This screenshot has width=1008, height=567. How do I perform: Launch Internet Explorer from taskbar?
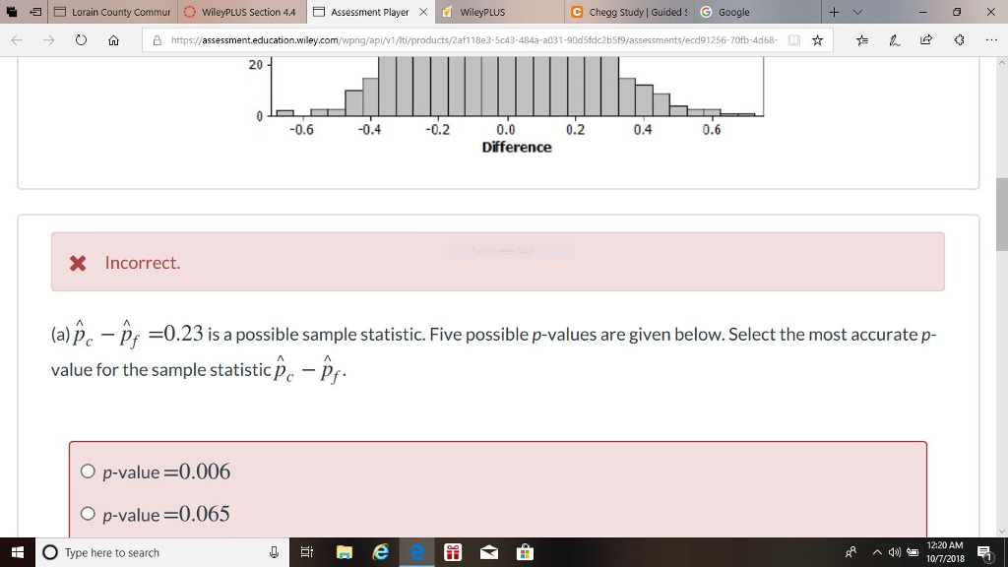(381, 552)
